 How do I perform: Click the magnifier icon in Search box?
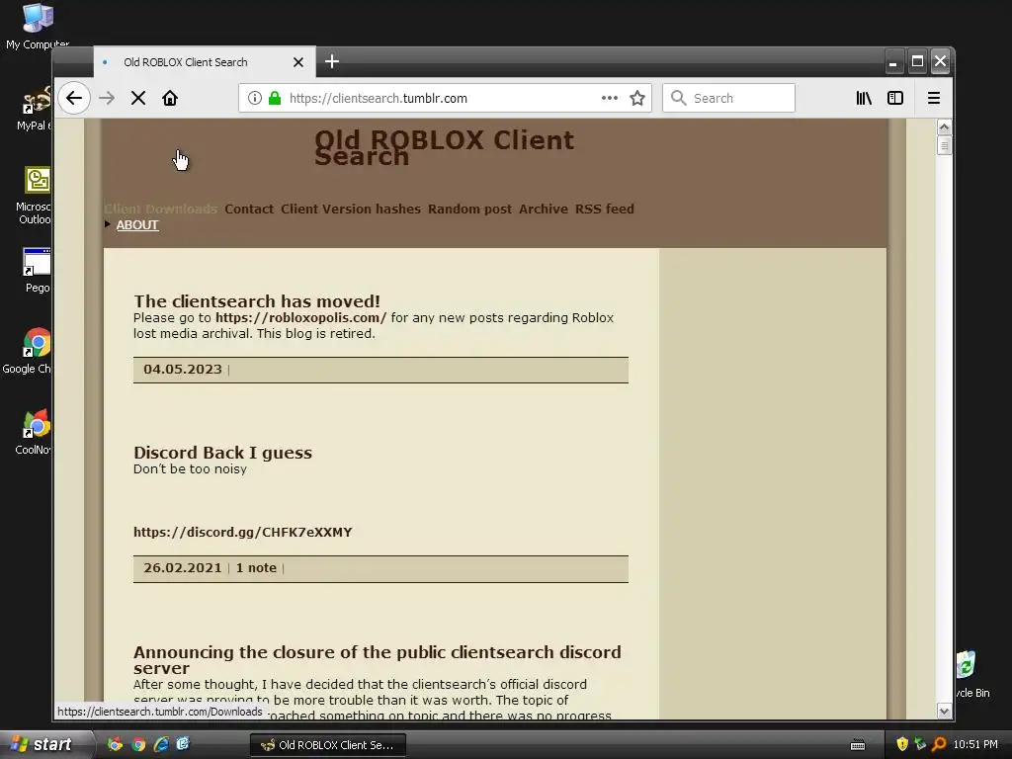[678, 98]
